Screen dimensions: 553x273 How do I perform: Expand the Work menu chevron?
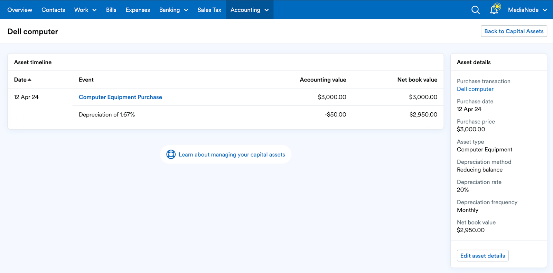(94, 10)
